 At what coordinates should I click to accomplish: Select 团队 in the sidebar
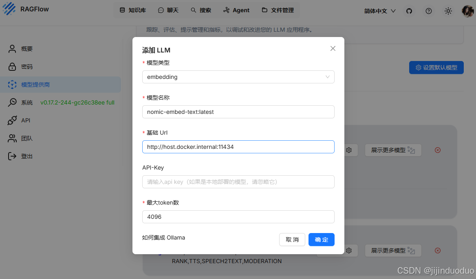[61, 138]
